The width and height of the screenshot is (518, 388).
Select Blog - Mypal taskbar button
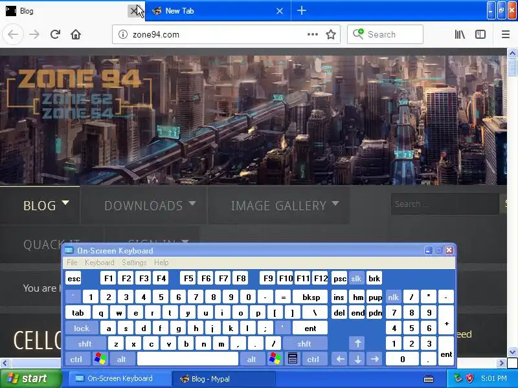tap(225, 378)
